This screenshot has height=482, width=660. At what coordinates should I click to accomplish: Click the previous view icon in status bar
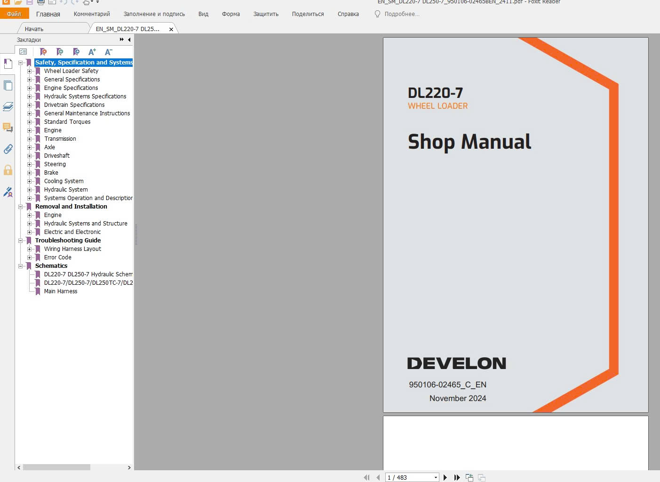469,477
